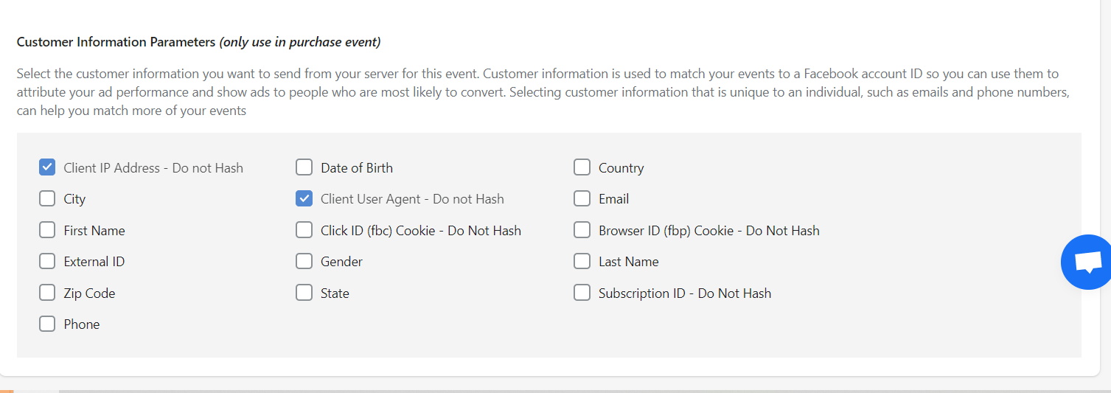Enable the Phone parameter checkbox
Viewport: 1111px width, 393px height.
pyautogui.click(x=47, y=324)
